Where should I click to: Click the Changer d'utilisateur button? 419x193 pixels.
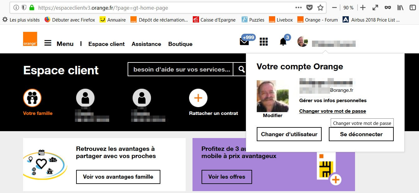tap(289, 134)
